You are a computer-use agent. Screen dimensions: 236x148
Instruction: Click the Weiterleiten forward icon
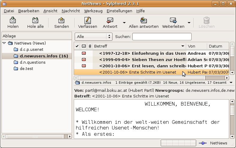tap(173, 20)
